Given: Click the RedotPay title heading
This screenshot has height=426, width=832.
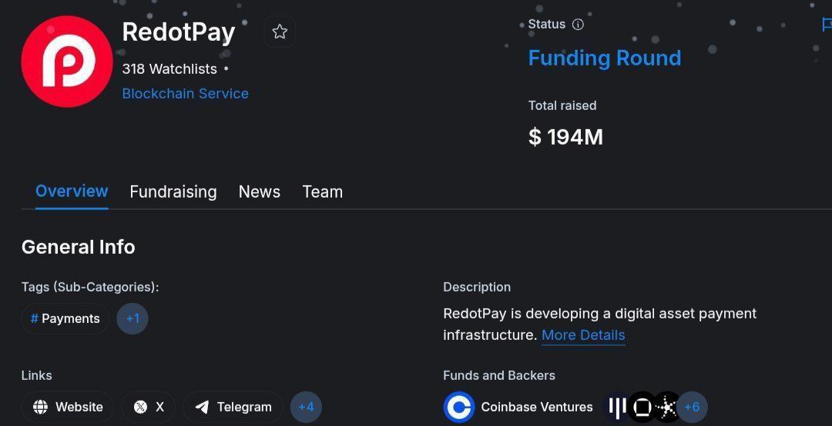Looking at the screenshot, I should [179, 32].
